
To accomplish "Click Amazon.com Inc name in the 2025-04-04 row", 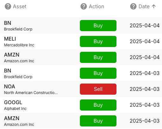I will (19, 61).
